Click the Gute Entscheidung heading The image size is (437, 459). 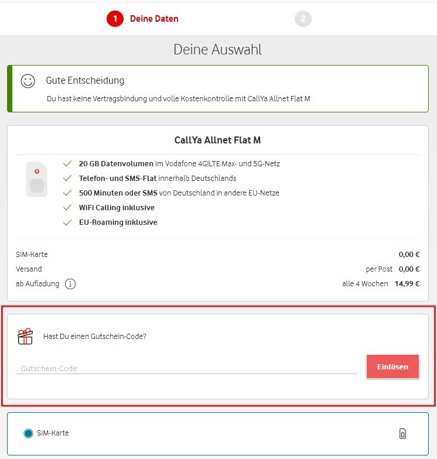(85, 81)
